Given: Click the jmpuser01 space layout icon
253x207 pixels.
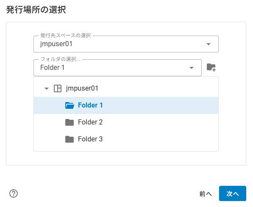Looking at the screenshot, I should pos(58,88).
